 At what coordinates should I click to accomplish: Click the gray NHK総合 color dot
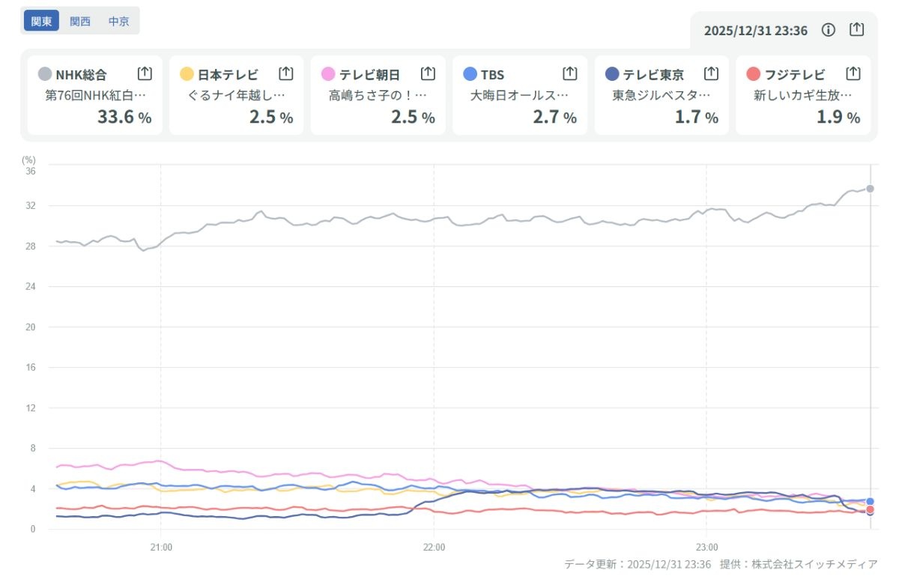[45, 74]
